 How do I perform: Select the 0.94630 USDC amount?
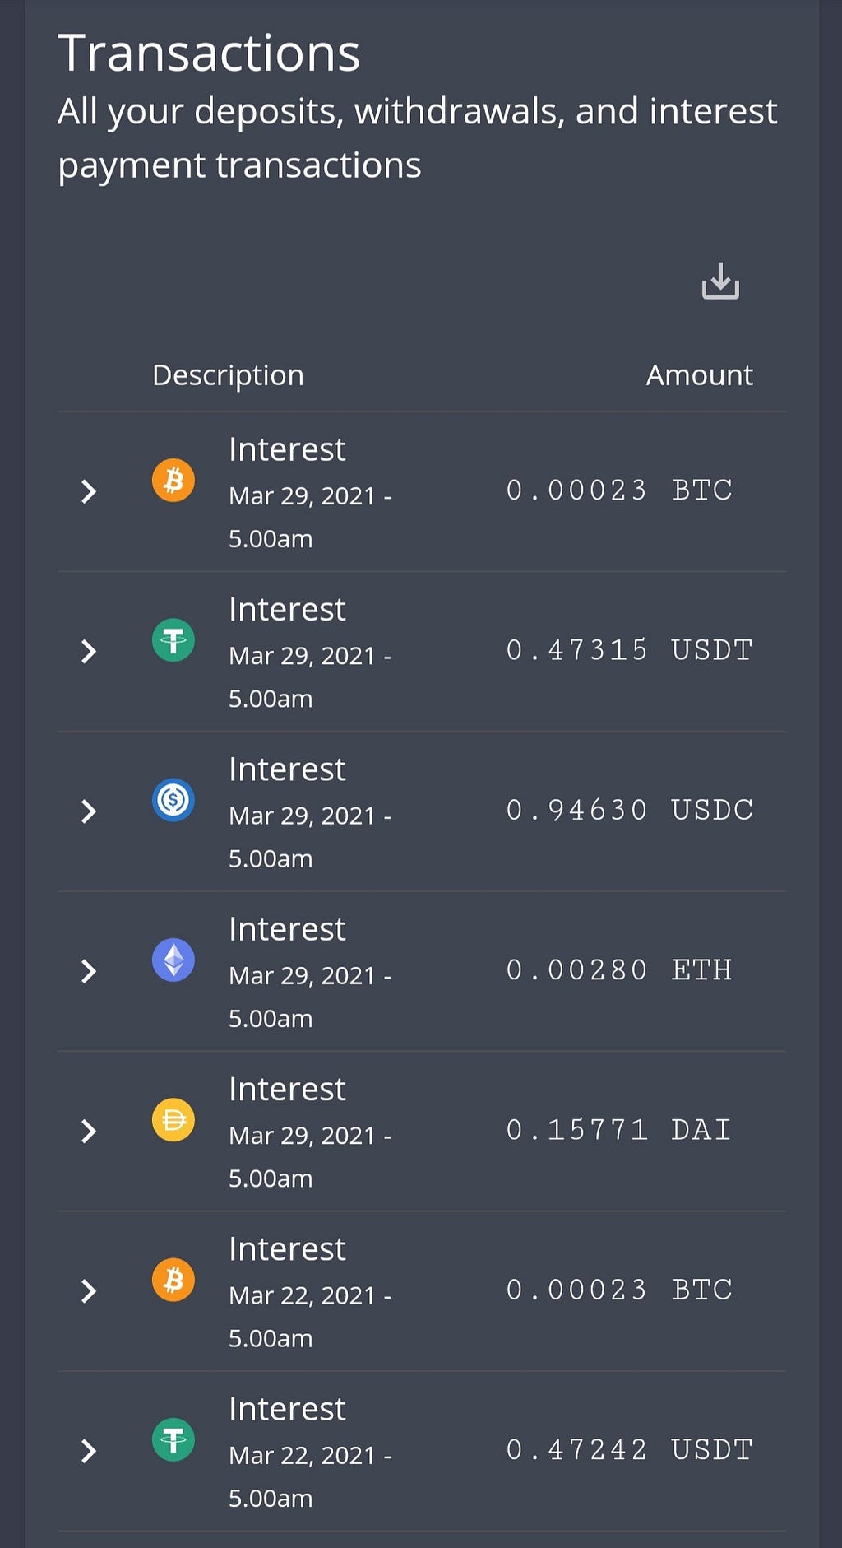629,810
